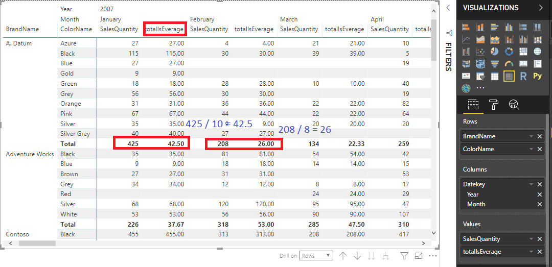
Task: Click the matrix horizontal scrollbar
Action: tap(37, 243)
